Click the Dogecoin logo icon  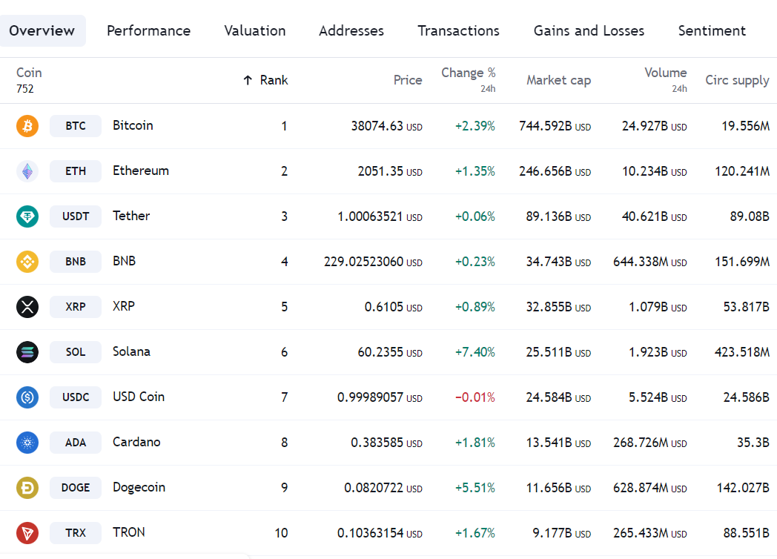pos(27,488)
